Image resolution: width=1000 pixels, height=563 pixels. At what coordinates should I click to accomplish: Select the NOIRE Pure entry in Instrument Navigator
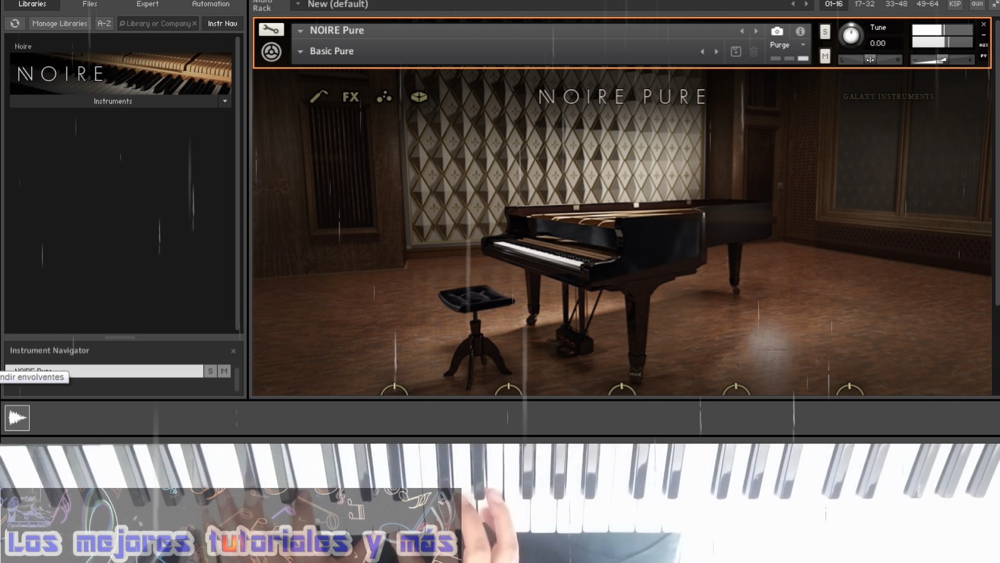[104, 371]
